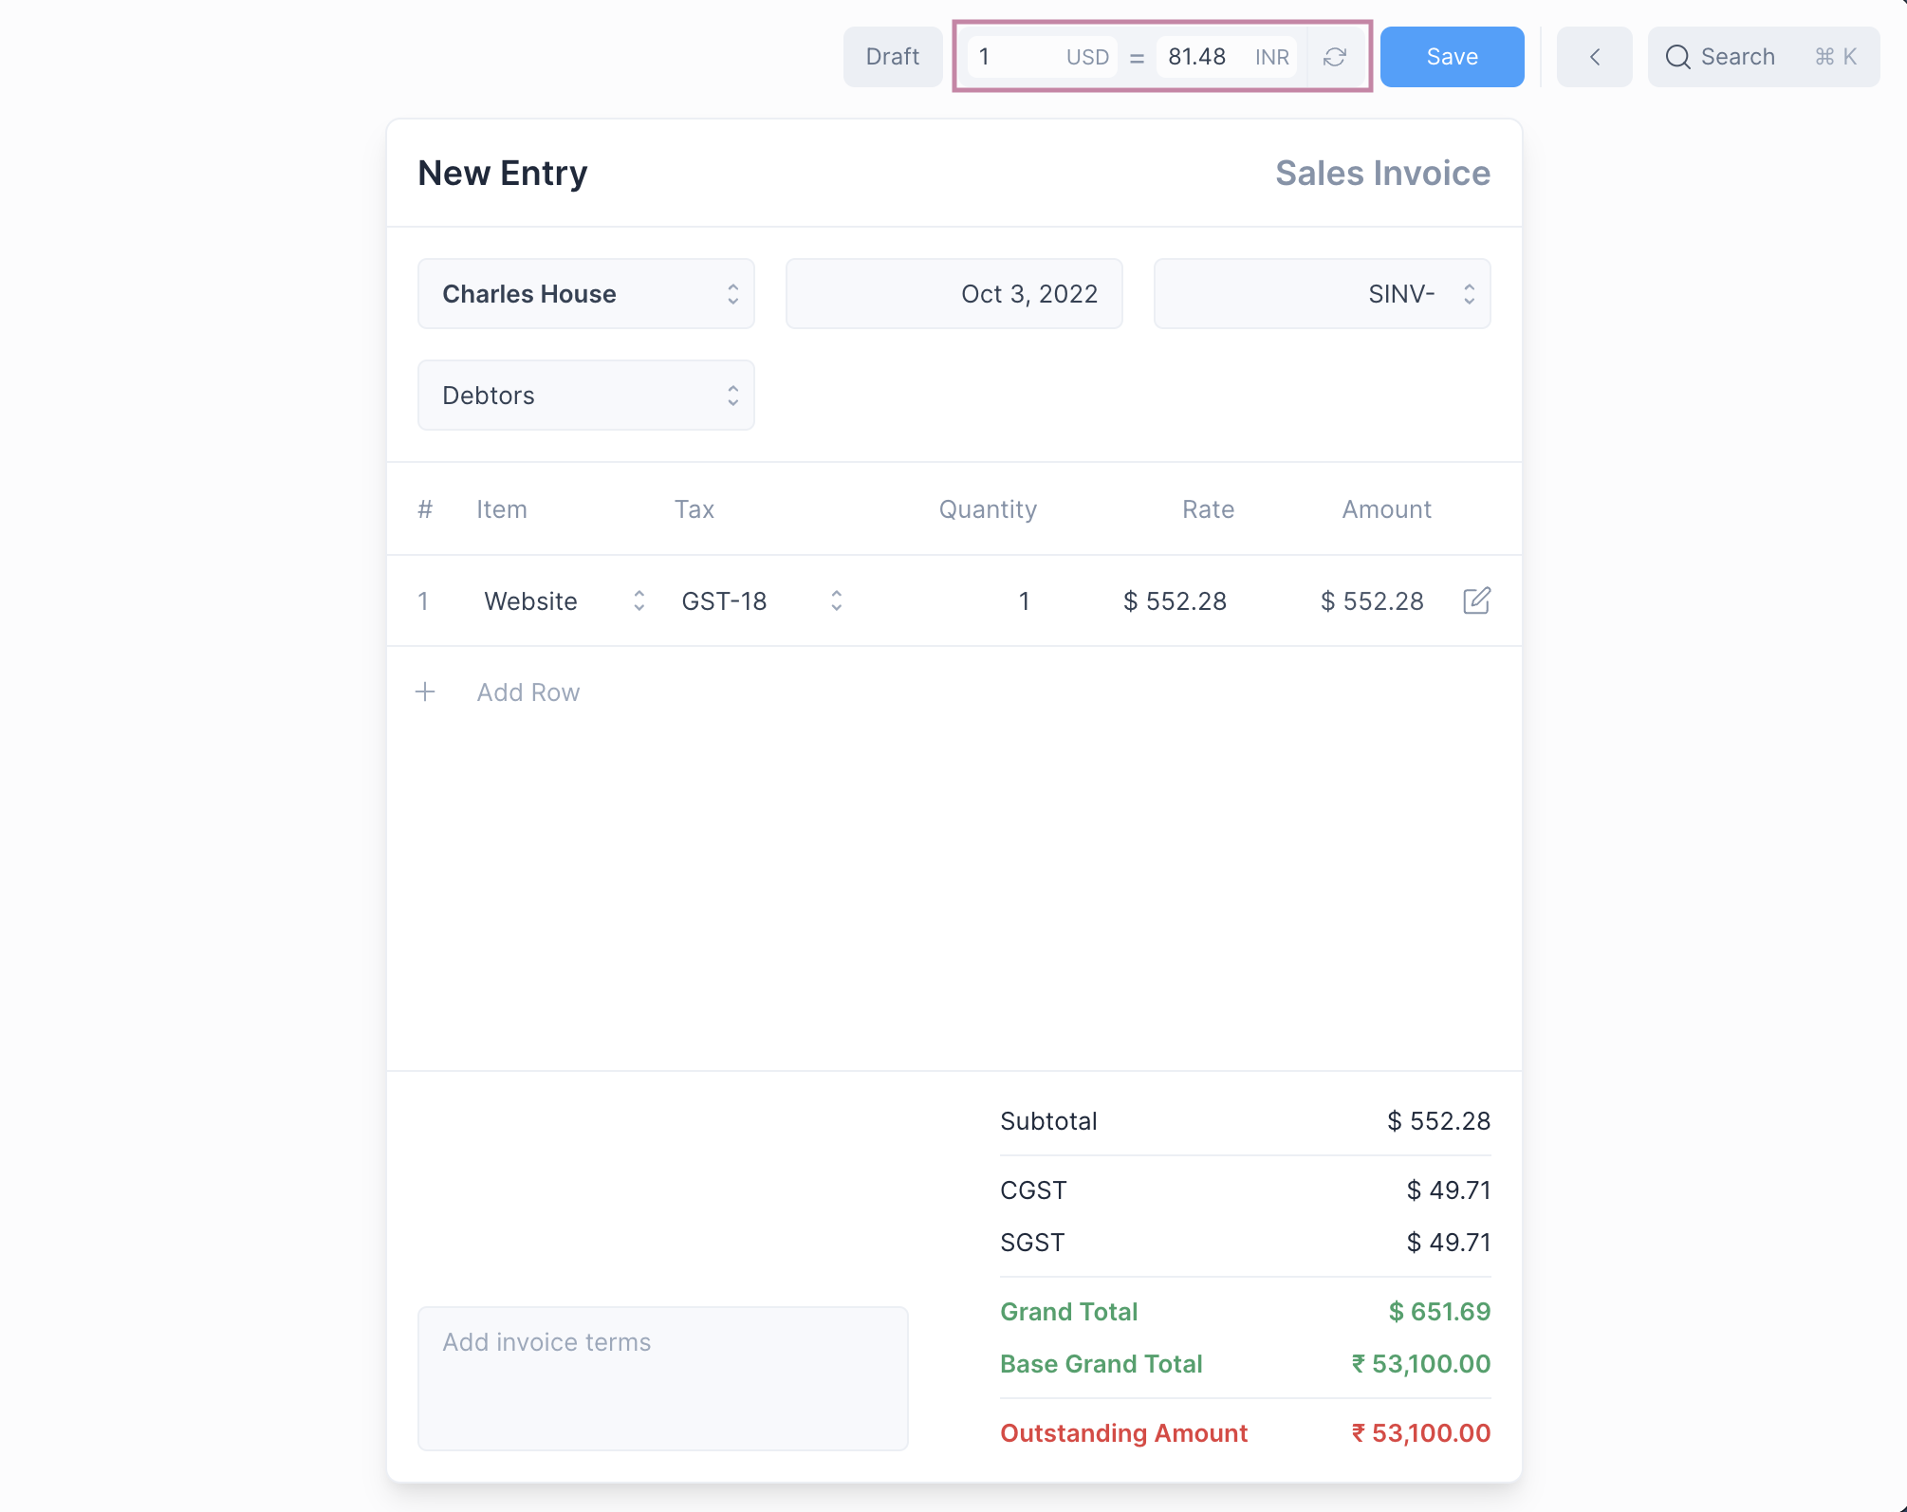Click the Search ⌘ K box

1763,57
